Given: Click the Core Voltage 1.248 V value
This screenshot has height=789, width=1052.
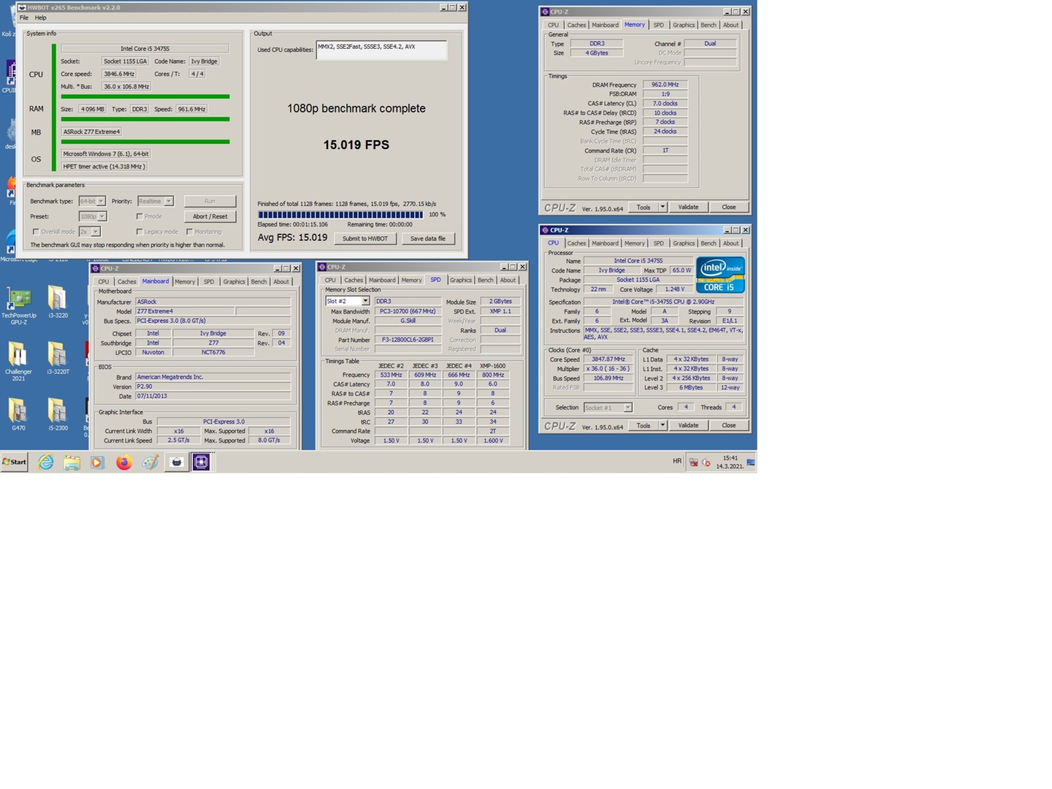Looking at the screenshot, I should pyautogui.click(x=674, y=289).
